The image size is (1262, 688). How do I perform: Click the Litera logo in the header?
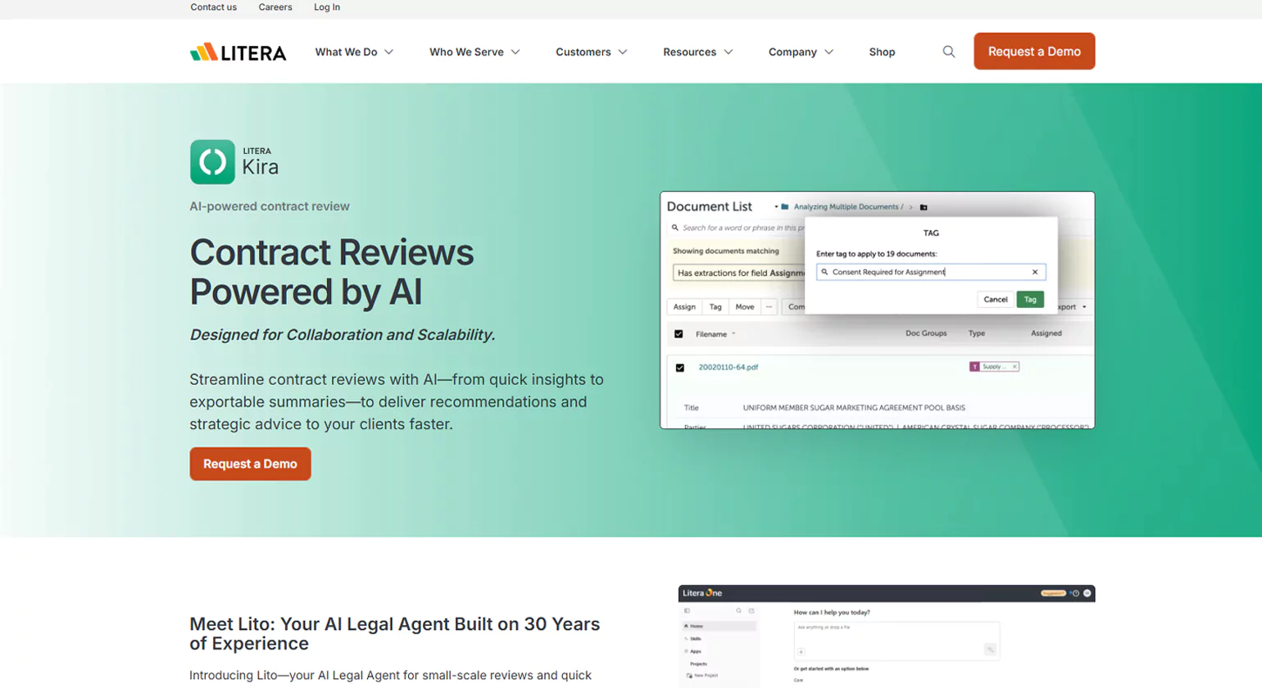(238, 52)
